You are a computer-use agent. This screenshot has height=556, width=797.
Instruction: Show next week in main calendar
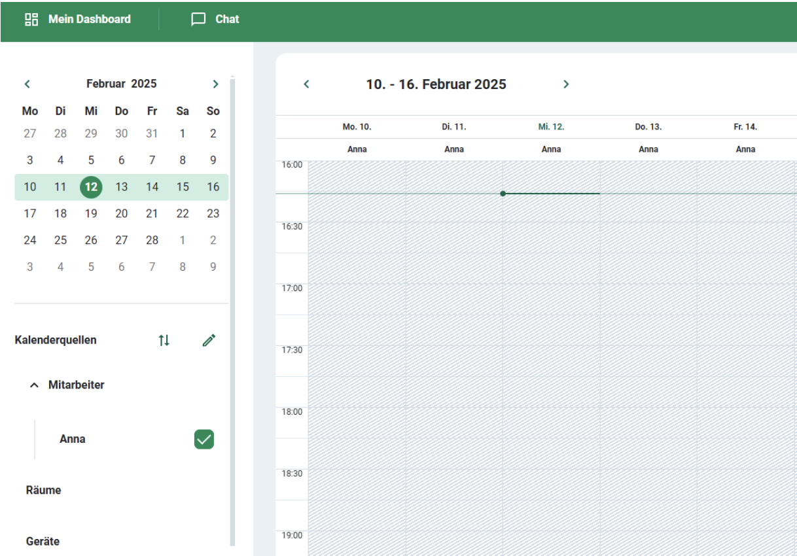pos(566,84)
